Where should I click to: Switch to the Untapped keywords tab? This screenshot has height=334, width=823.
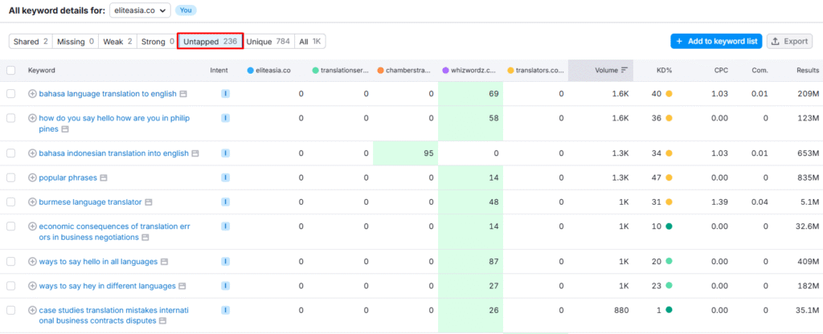point(210,41)
